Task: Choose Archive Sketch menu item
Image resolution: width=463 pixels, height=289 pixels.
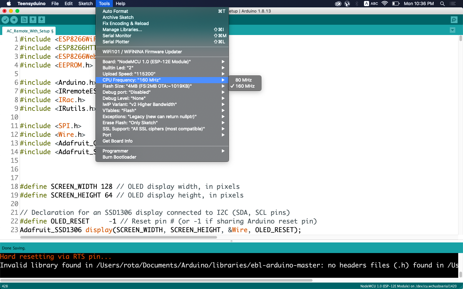Action: tap(162, 17)
